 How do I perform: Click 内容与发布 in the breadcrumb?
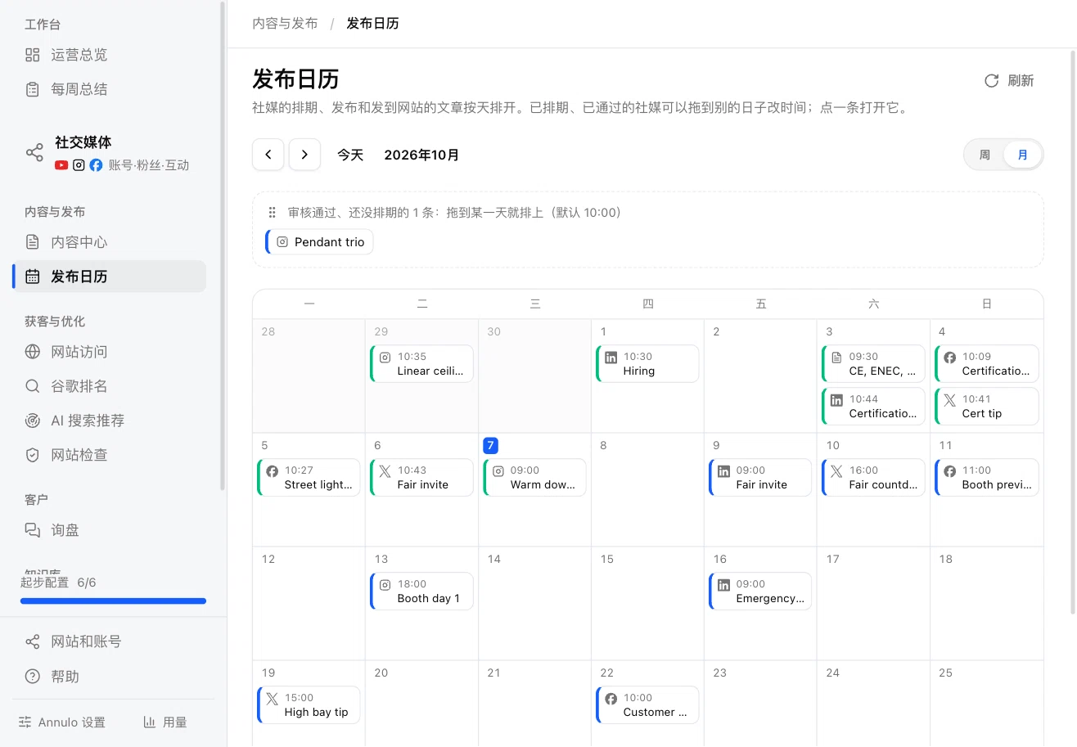[285, 23]
